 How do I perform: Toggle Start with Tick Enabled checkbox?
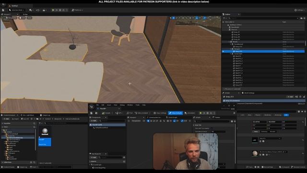click(x=212, y=128)
